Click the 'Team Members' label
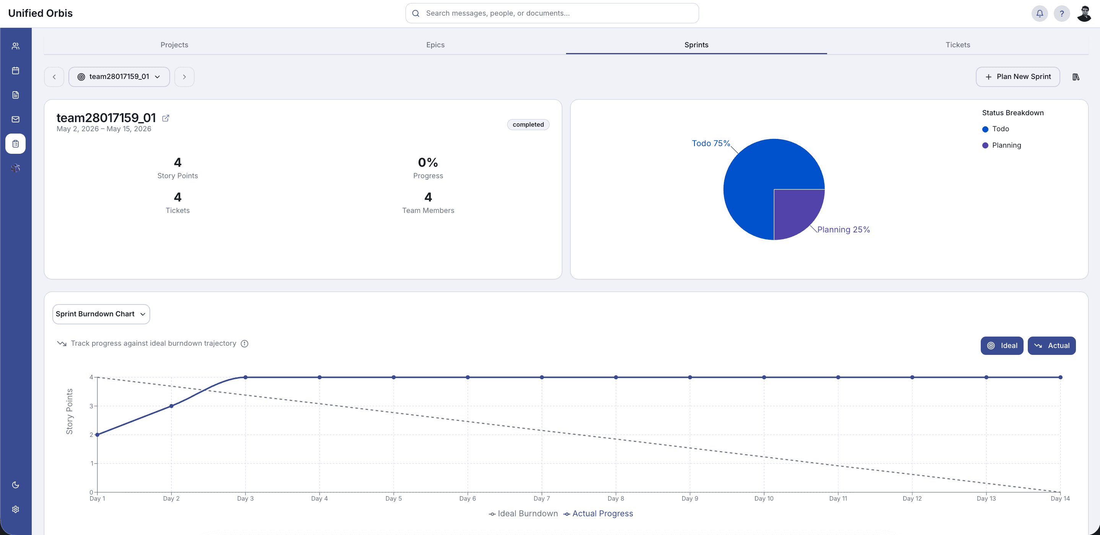Screen dimensions: 1100x535 tap(428, 211)
